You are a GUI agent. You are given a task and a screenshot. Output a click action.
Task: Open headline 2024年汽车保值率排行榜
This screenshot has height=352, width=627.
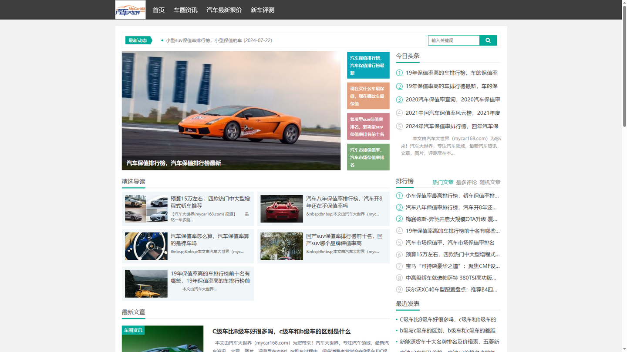point(452,126)
